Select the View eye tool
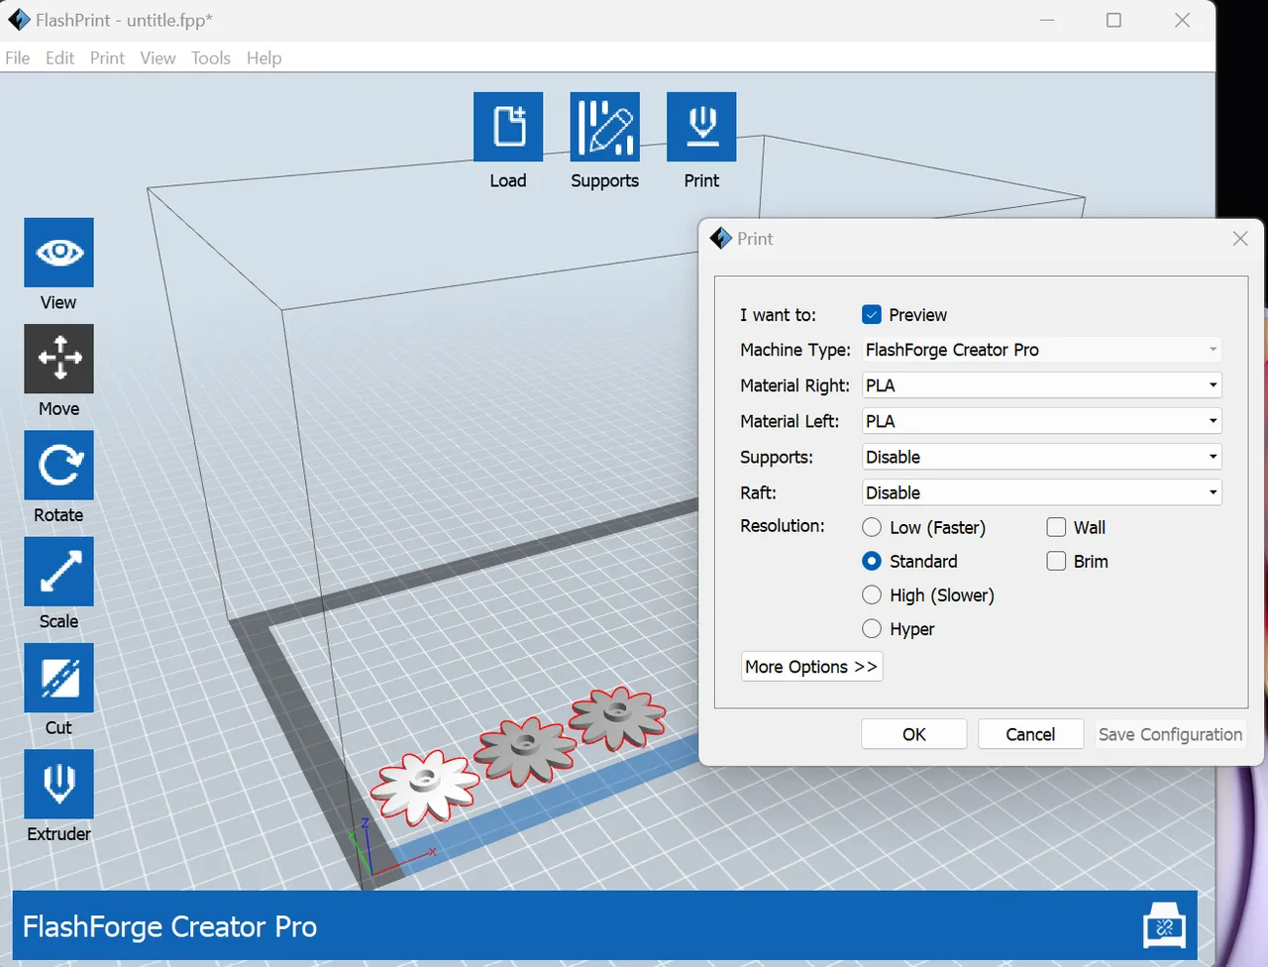The image size is (1268, 967). click(x=59, y=253)
